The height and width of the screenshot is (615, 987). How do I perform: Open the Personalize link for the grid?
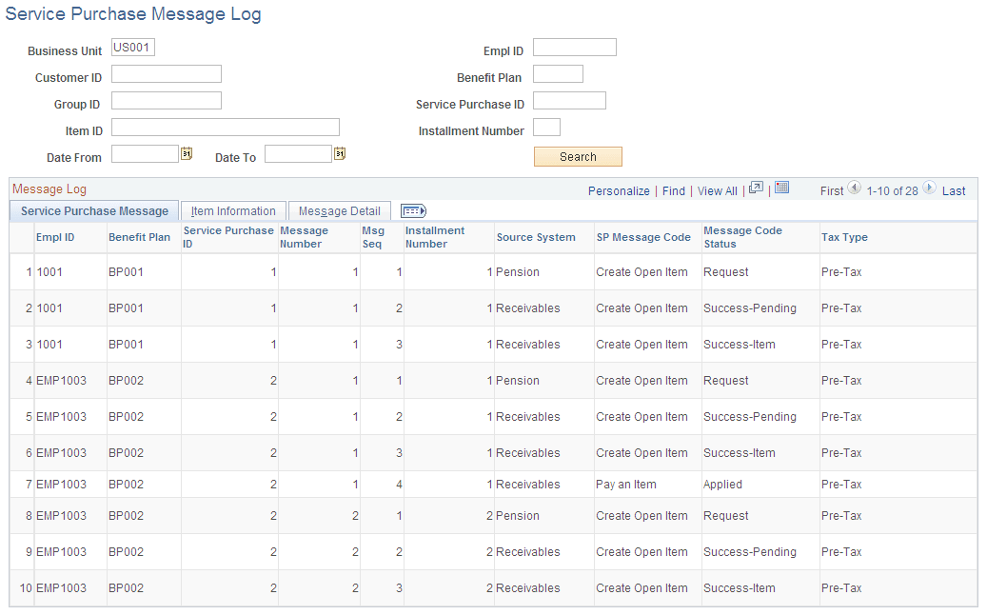619,190
